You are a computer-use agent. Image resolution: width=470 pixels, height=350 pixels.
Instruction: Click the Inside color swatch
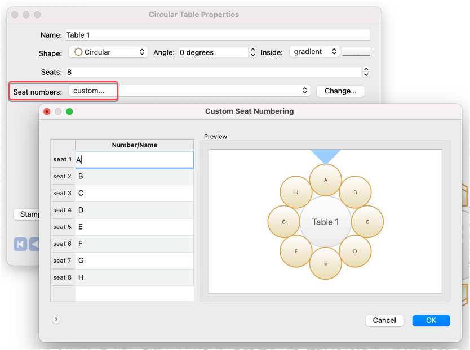[x=356, y=52]
